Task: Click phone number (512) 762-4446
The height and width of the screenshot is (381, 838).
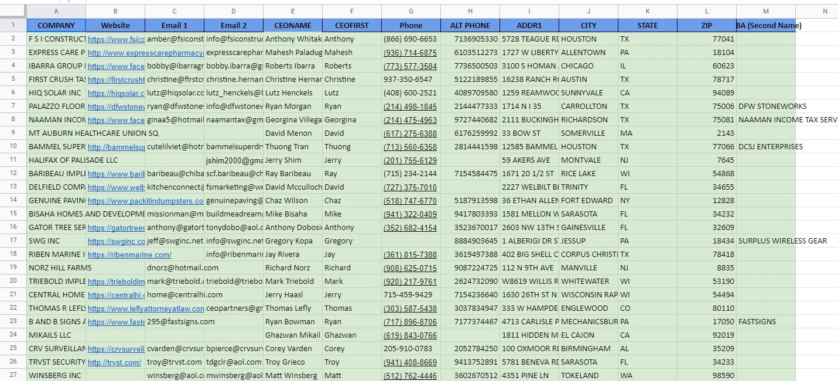Action: coord(410,376)
